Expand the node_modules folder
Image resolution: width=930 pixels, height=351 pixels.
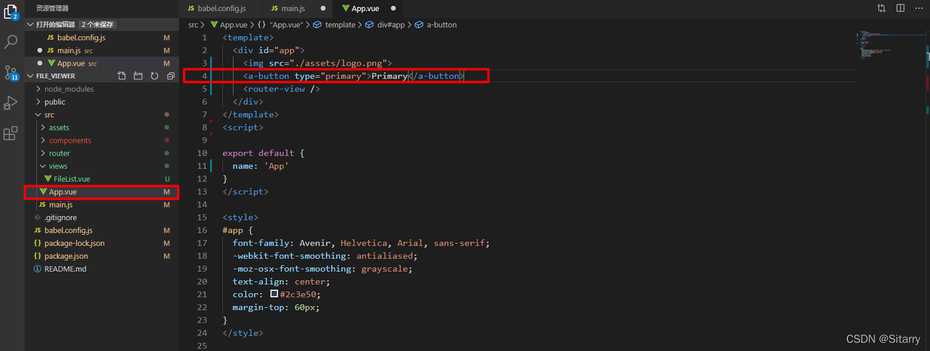coord(101,89)
